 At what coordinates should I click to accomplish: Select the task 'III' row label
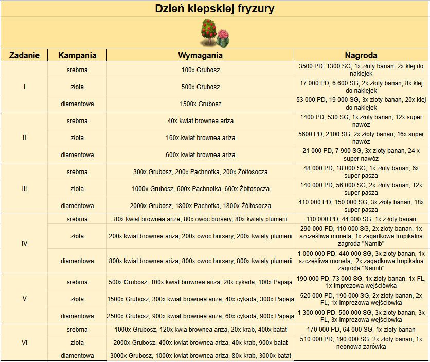click(x=24, y=188)
